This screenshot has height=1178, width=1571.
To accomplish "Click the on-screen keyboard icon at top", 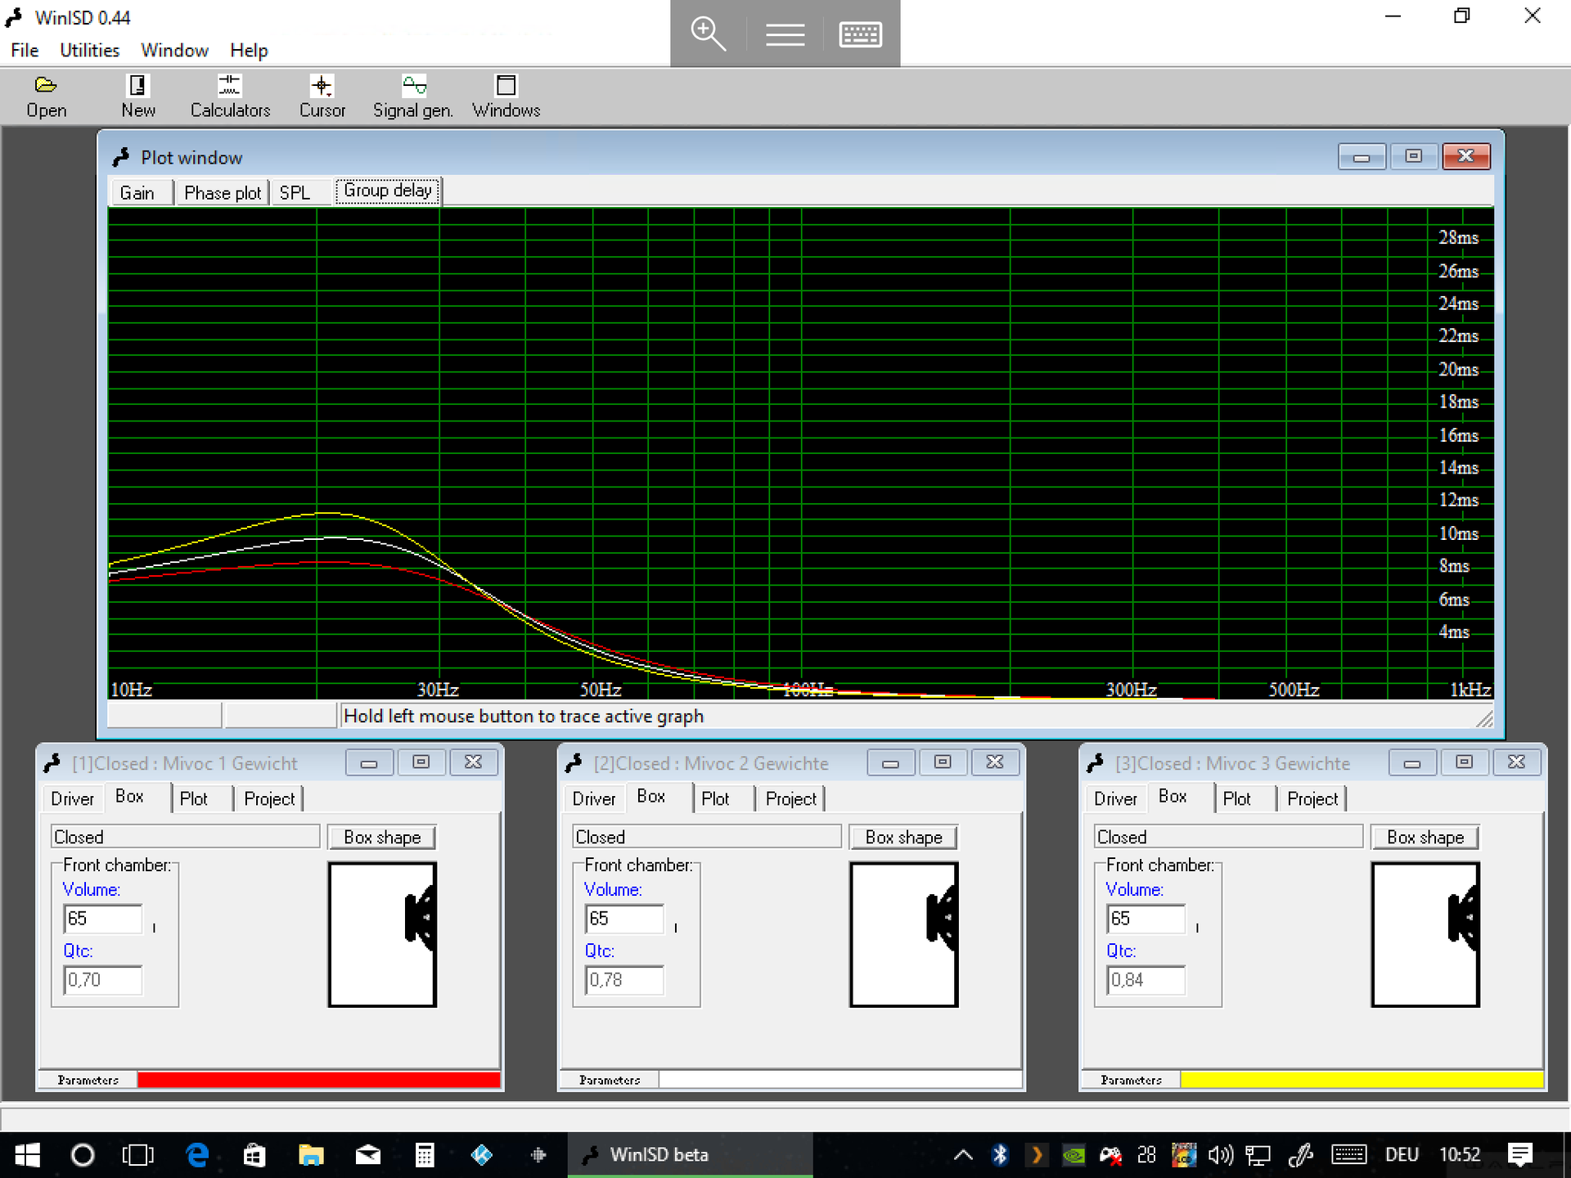I will pos(861,34).
